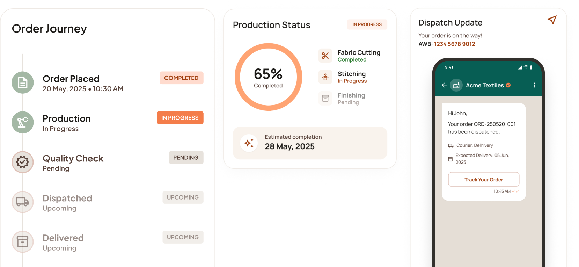Screen dimensions: 579x267
Task: Click the Acme Textiles factory avatar
Action: (456, 85)
